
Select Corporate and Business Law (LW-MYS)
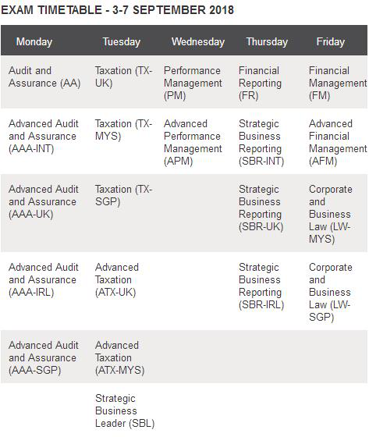tap(331, 214)
